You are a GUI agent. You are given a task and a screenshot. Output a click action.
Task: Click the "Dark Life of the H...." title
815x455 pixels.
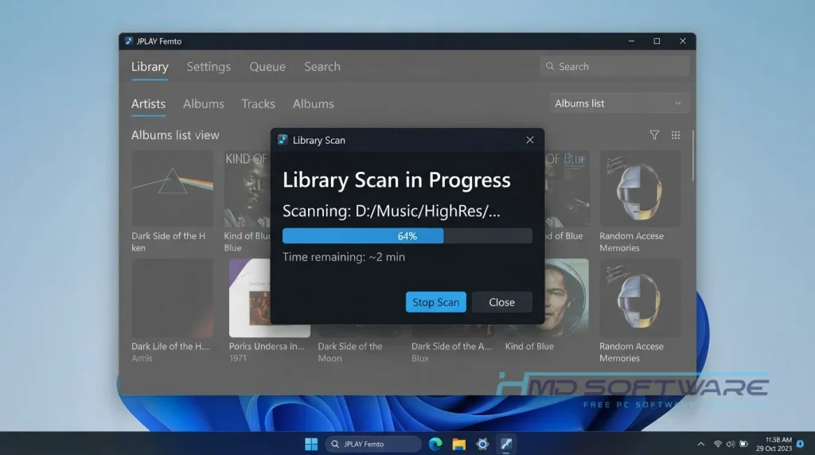pyautogui.click(x=171, y=347)
